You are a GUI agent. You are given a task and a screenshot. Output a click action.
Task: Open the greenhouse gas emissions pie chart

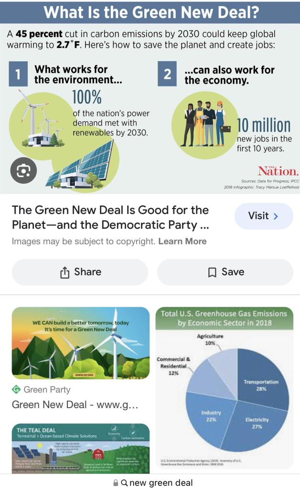[x=224, y=388]
